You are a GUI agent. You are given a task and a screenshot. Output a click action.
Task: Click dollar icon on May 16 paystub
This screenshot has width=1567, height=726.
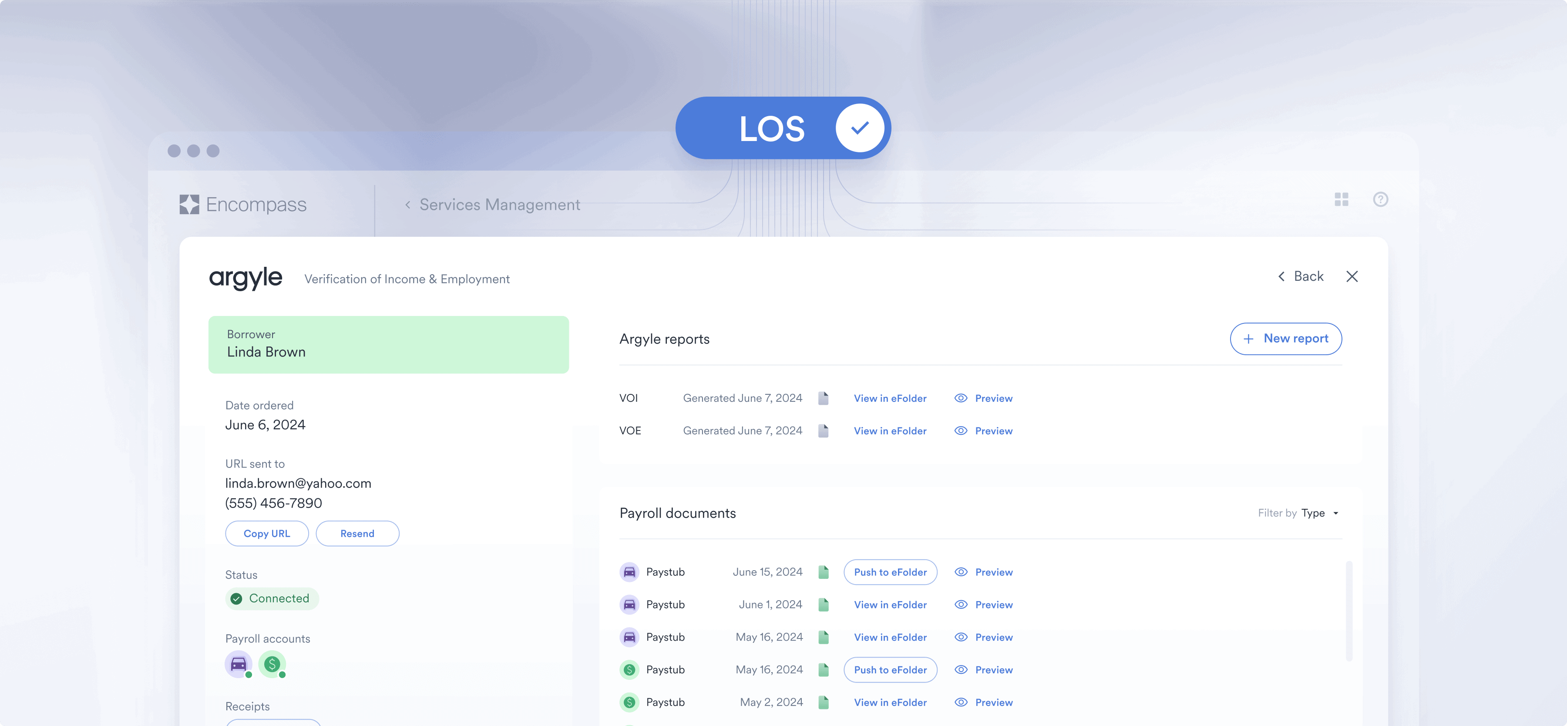[629, 669]
